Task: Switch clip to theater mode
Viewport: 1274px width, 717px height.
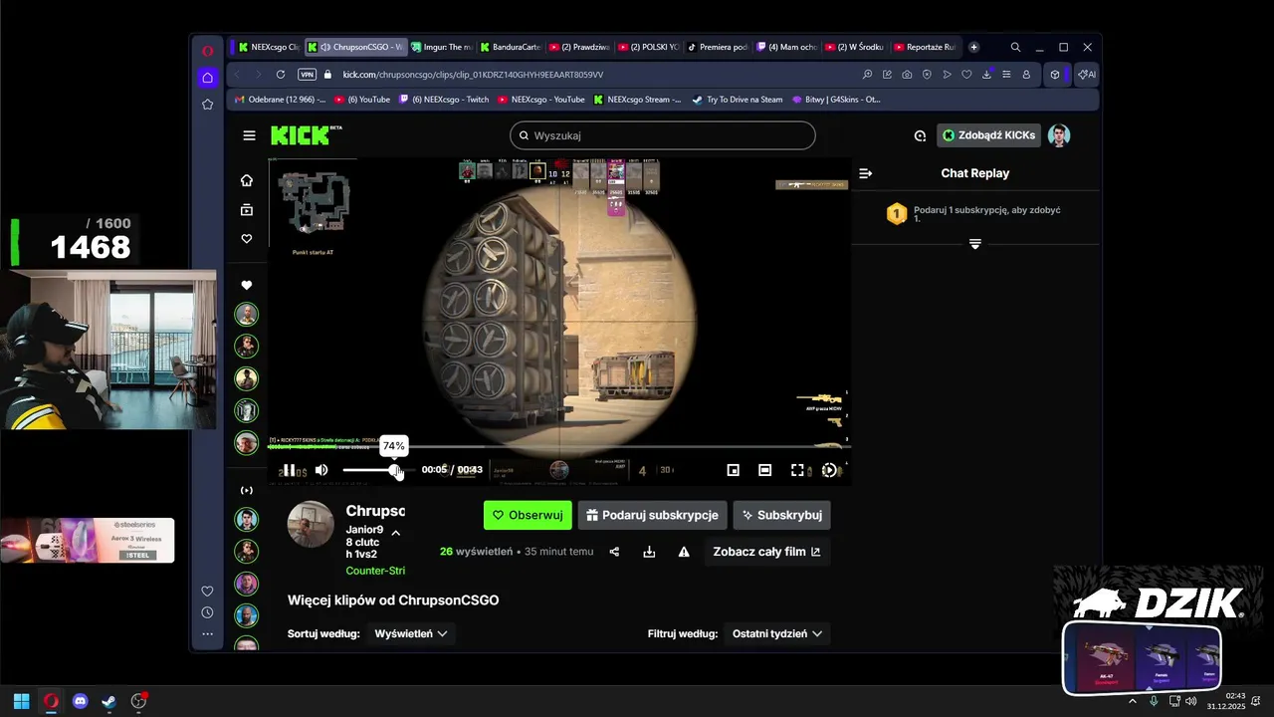Action: click(x=765, y=470)
